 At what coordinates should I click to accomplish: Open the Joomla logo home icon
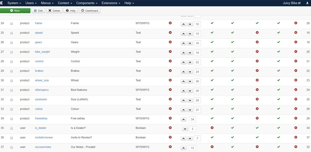point(1,3)
